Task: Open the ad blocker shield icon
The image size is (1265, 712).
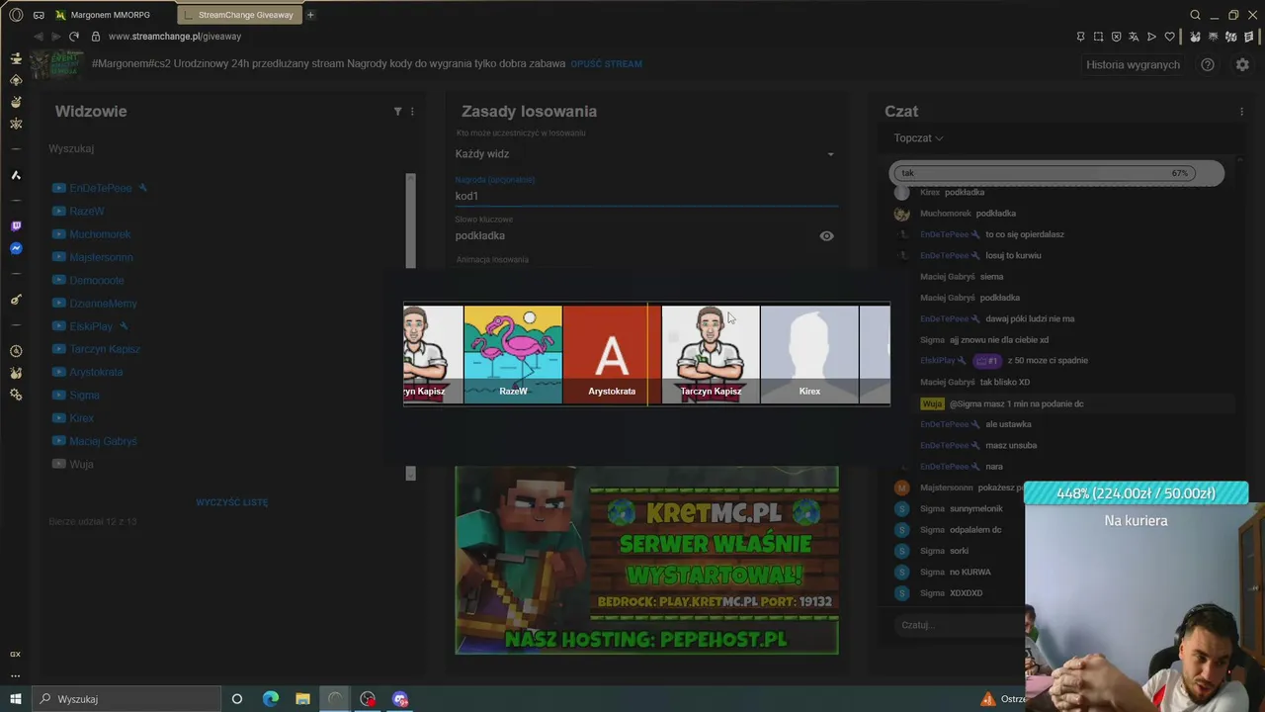Action: [x=1116, y=37]
